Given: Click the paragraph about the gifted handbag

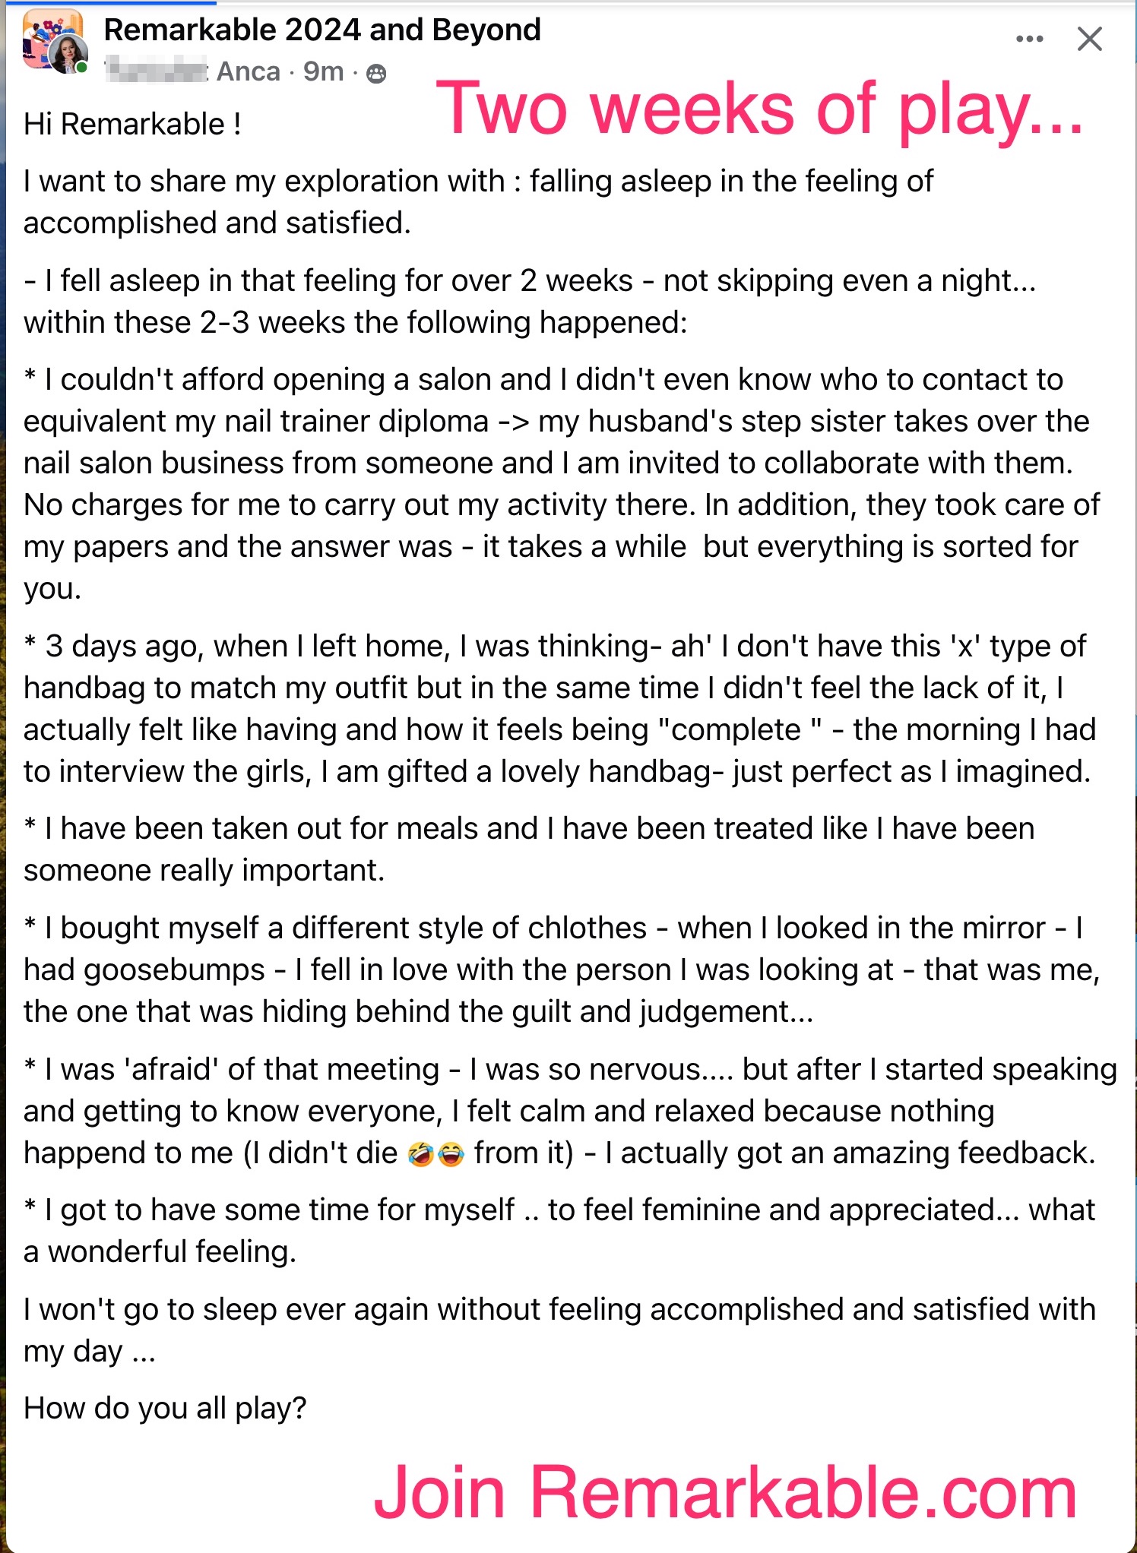Looking at the screenshot, I should coord(560,709).
